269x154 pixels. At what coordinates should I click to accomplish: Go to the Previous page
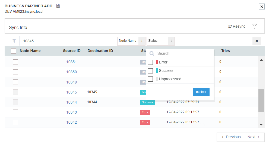coord(230,137)
